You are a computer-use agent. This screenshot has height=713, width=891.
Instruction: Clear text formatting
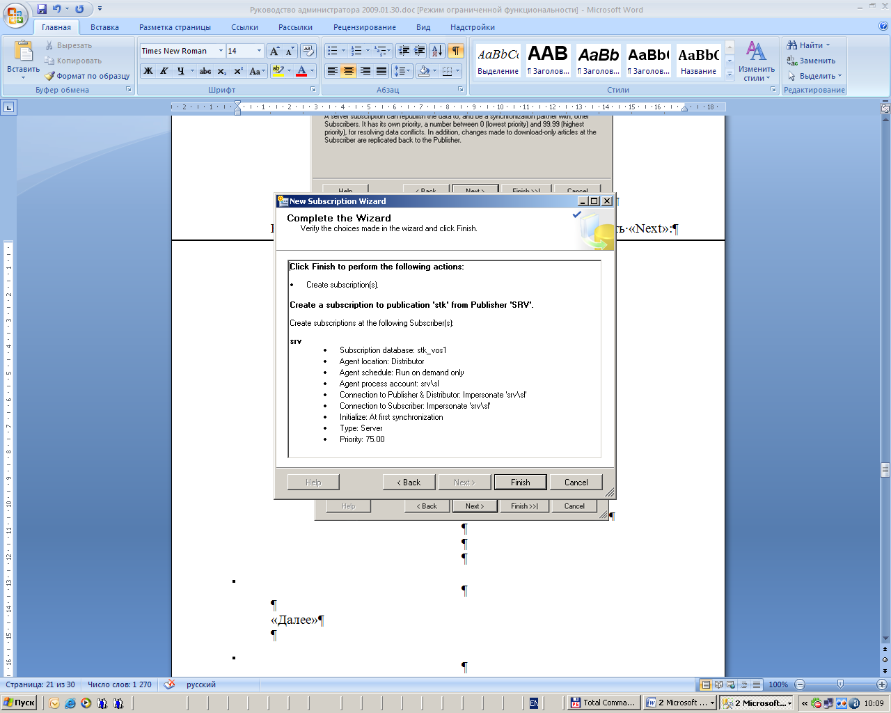click(x=308, y=51)
